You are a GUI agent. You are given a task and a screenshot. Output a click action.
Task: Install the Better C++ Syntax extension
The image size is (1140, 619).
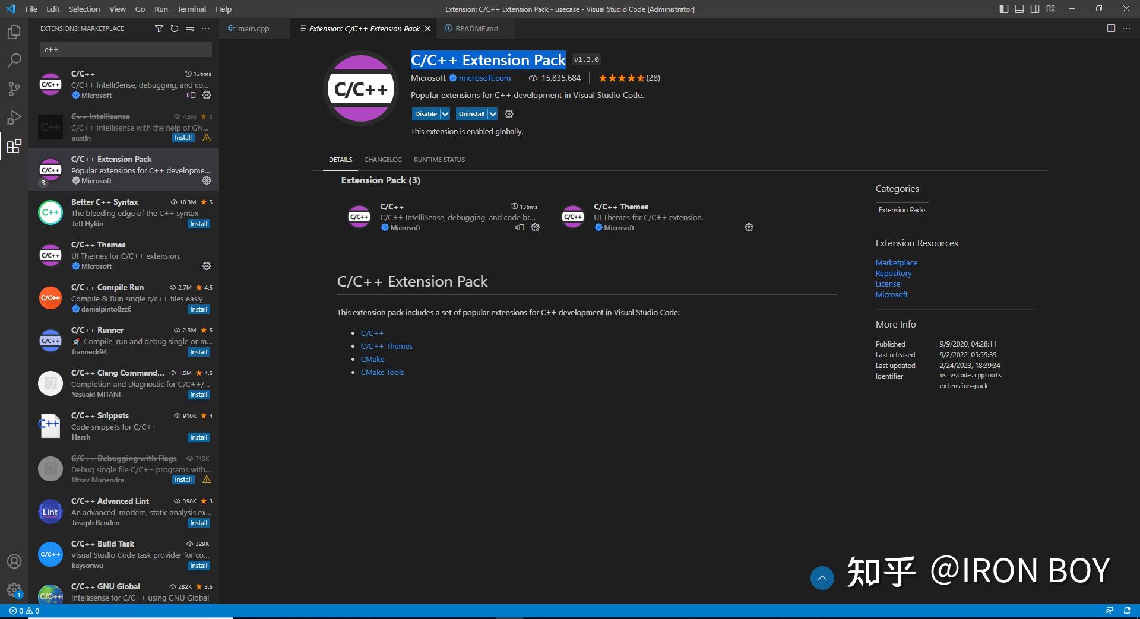[x=198, y=224]
